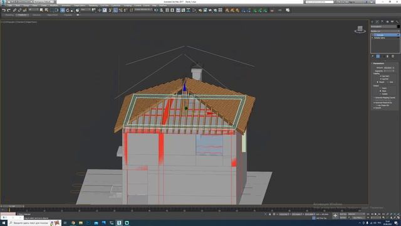This screenshot has height=226, width=401.
Task: Toggle the Smooth checkbox
Action: (374, 108)
